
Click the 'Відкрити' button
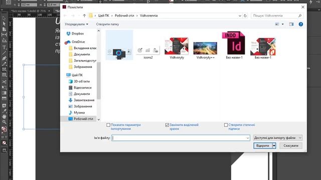click(263, 145)
